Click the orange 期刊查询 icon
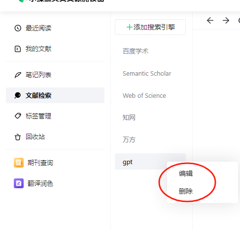Screen dimensions: 240x230 (19, 163)
